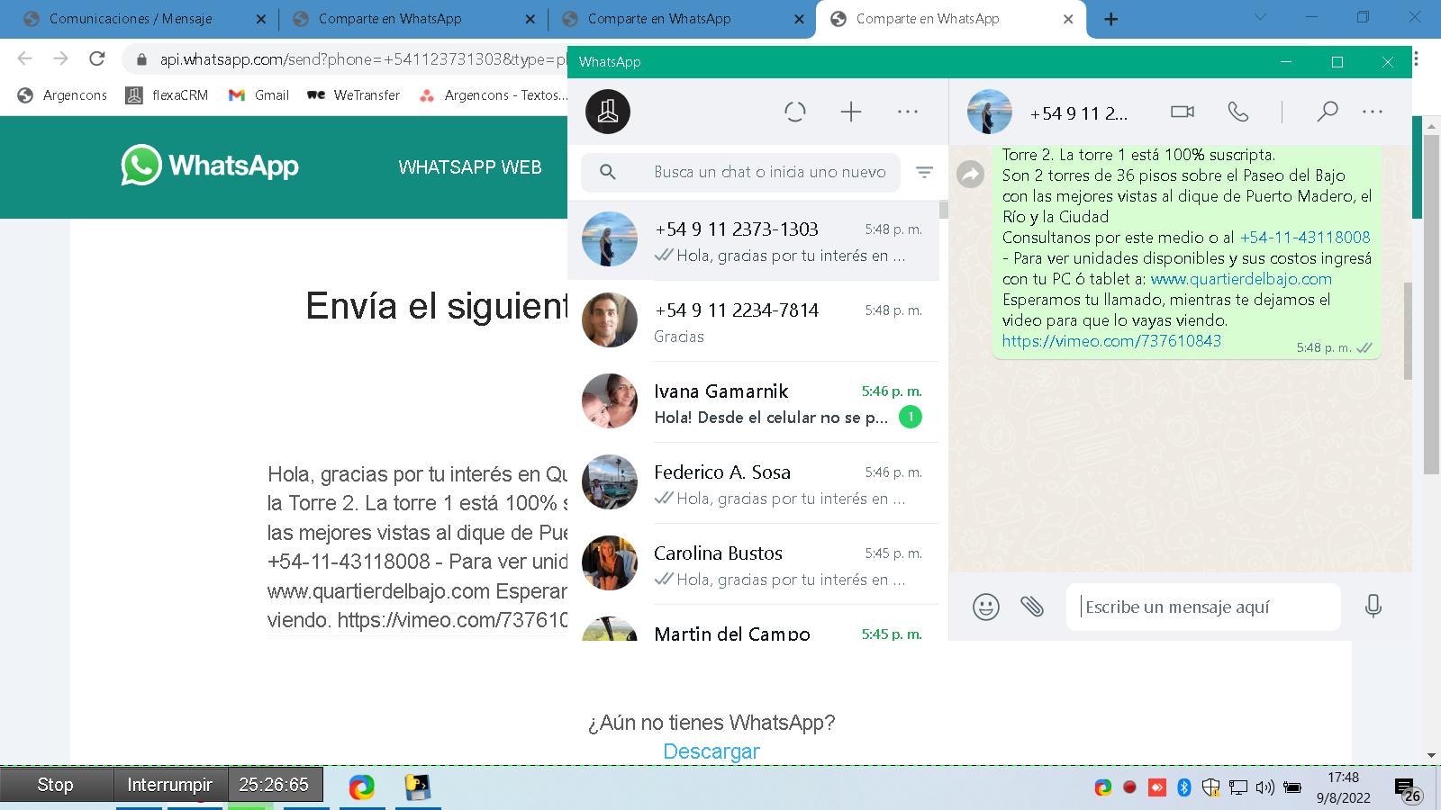Click volume speaker icon in tray

point(1264,787)
